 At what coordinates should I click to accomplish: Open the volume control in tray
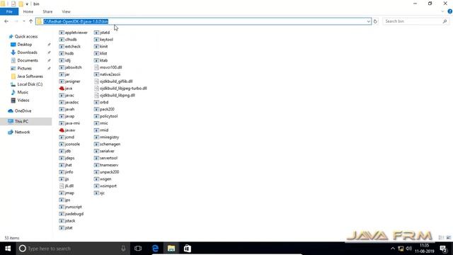click(x=409, y=249)
